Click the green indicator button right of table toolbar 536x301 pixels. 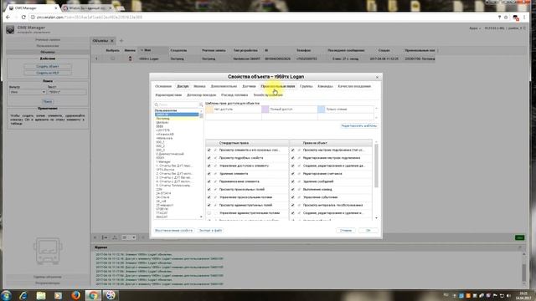pyautogui.click(x=519, y=237)
